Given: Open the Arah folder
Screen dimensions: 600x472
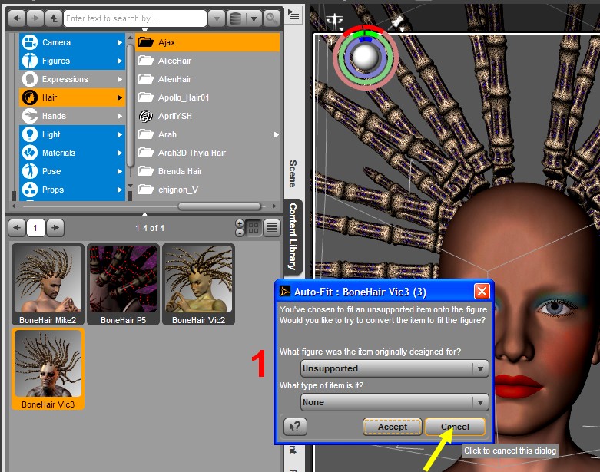Looking at the screenshot, I should click(207, 134).
